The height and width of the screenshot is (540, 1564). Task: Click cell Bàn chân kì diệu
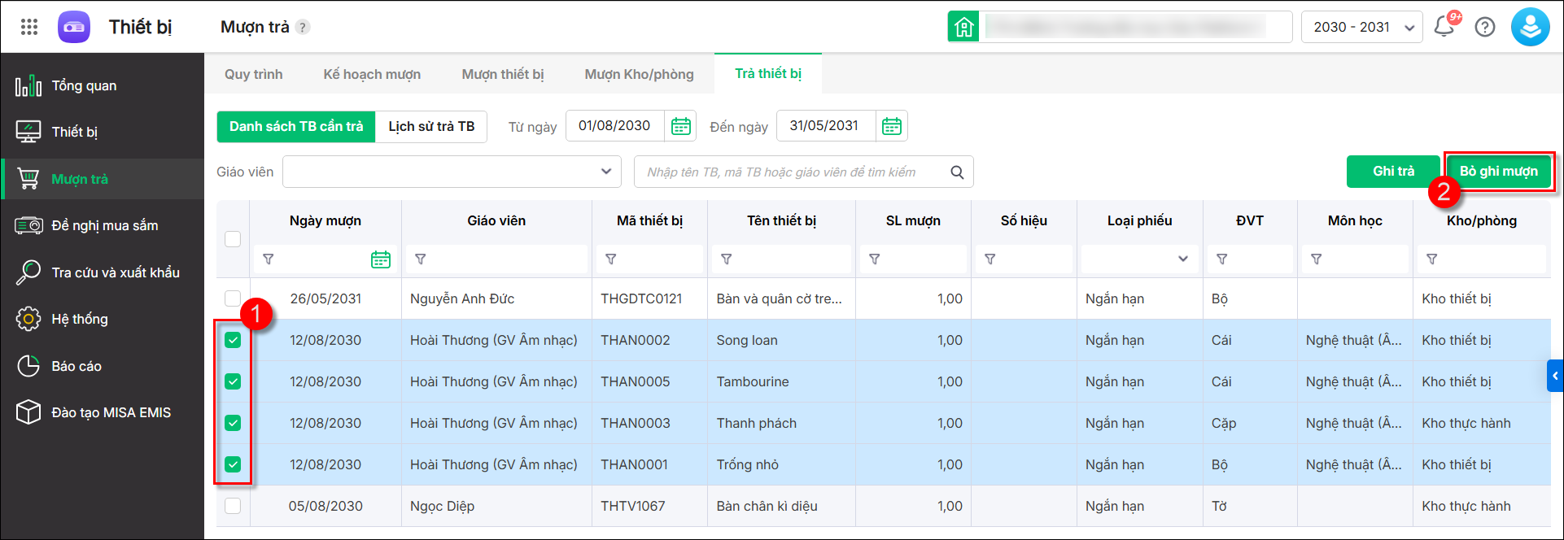point(767,506)
